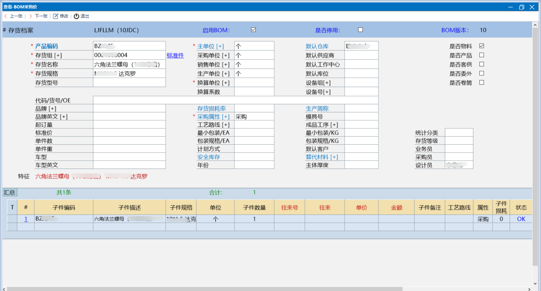The height and width of the screenshot is (291, 541).
Task: Toggle the 启用BOM checkbox
Action: point(253,30)
